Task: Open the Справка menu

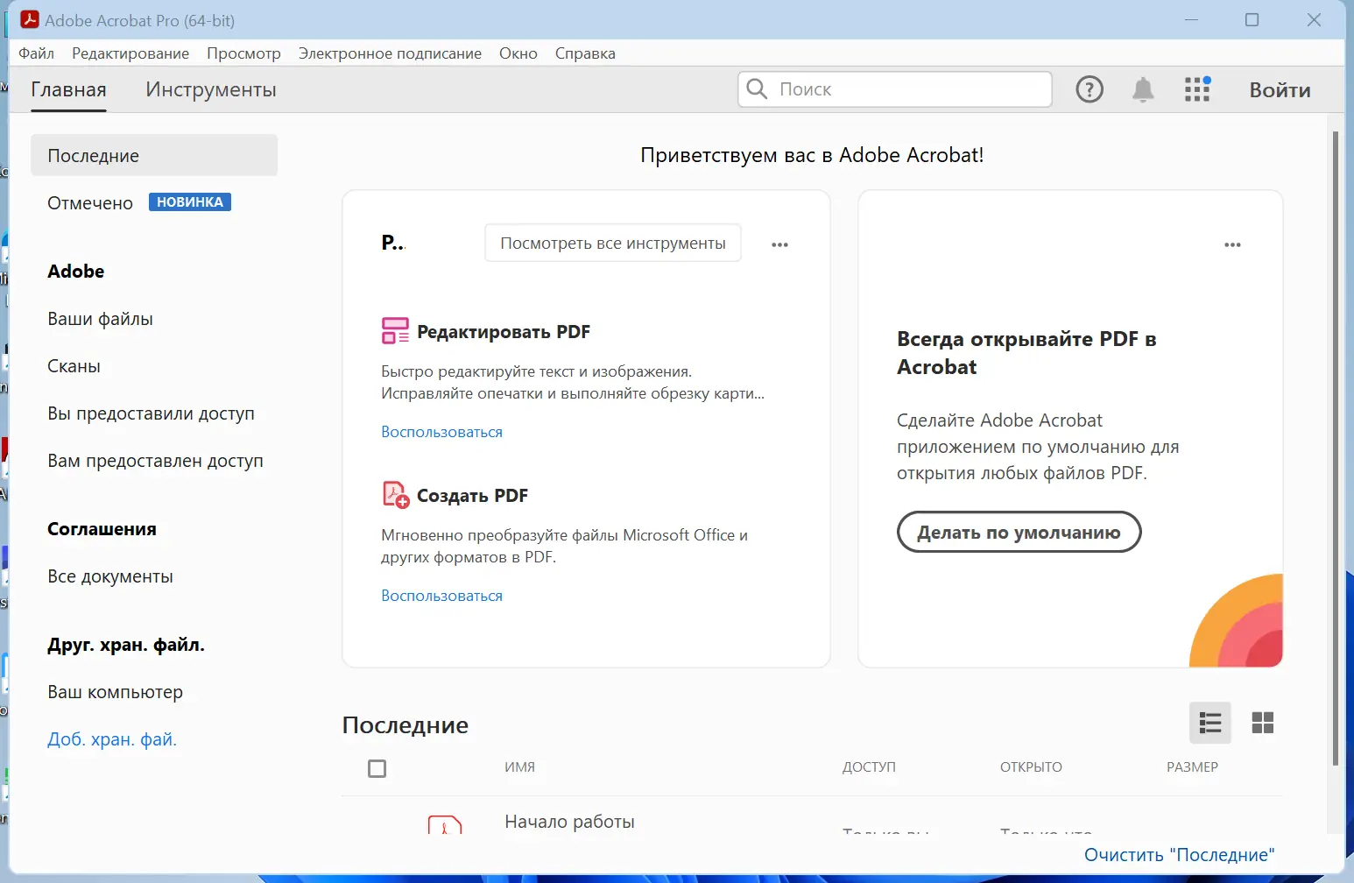Action: [x=585, y=53]
